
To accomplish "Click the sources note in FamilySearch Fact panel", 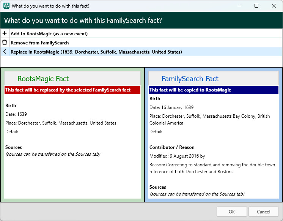I will (x=197, y=194).
